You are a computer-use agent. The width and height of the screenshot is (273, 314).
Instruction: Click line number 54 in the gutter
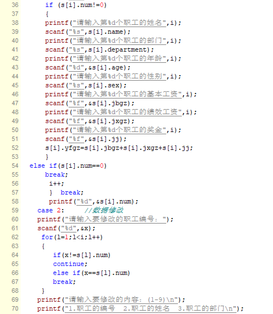pos(15,166)
